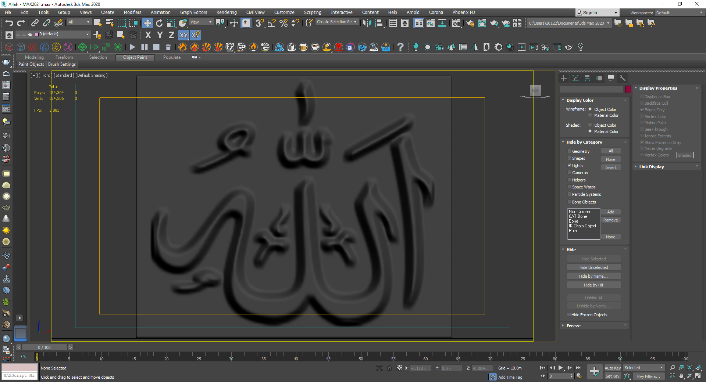Constrain to the Y axis
The width and height of the screenshot is (706, 382).
click(x=160, y=35)
